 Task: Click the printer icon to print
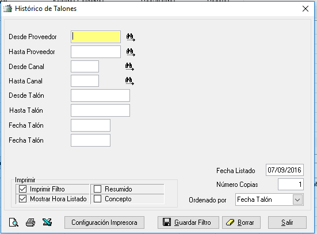pyautogui.click(x=30, y=223)
